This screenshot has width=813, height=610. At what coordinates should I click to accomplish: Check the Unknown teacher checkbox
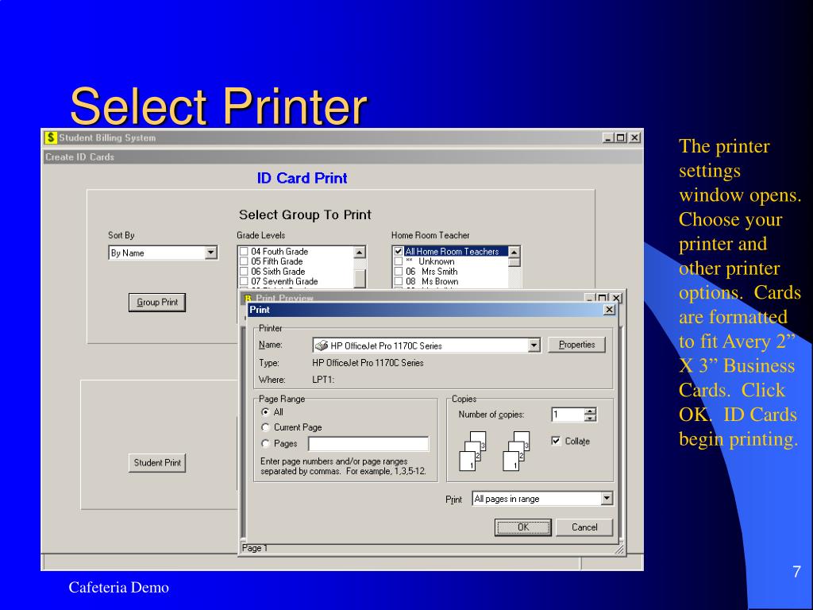pyautogui.click(x=399, y=261)
